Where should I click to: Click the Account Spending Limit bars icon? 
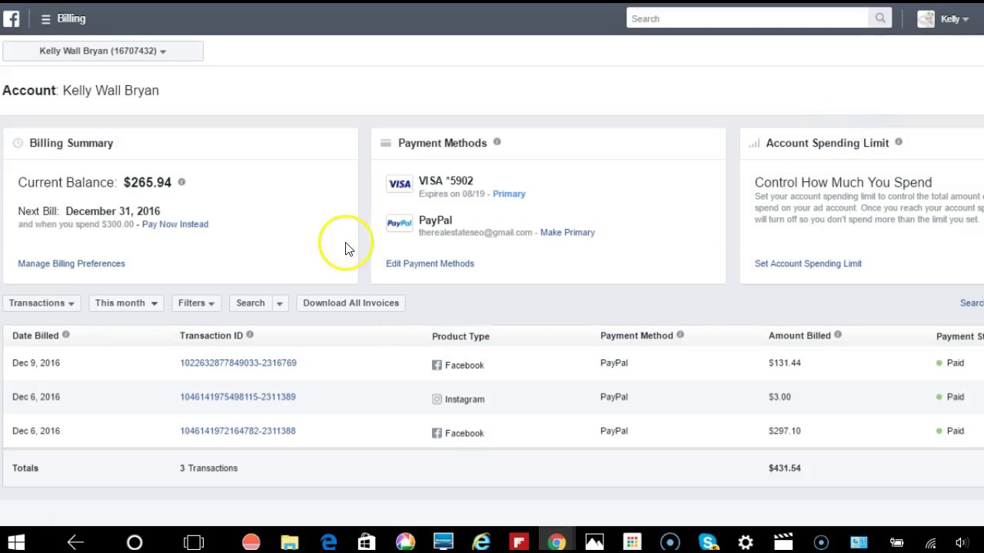point(754,143)
